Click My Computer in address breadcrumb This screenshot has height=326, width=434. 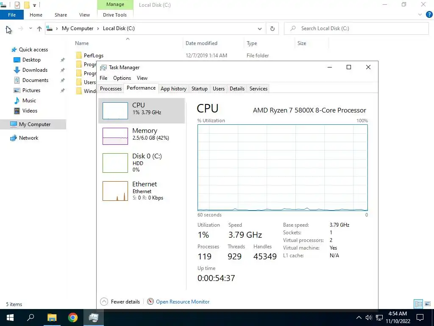click(x=78, y=28)
